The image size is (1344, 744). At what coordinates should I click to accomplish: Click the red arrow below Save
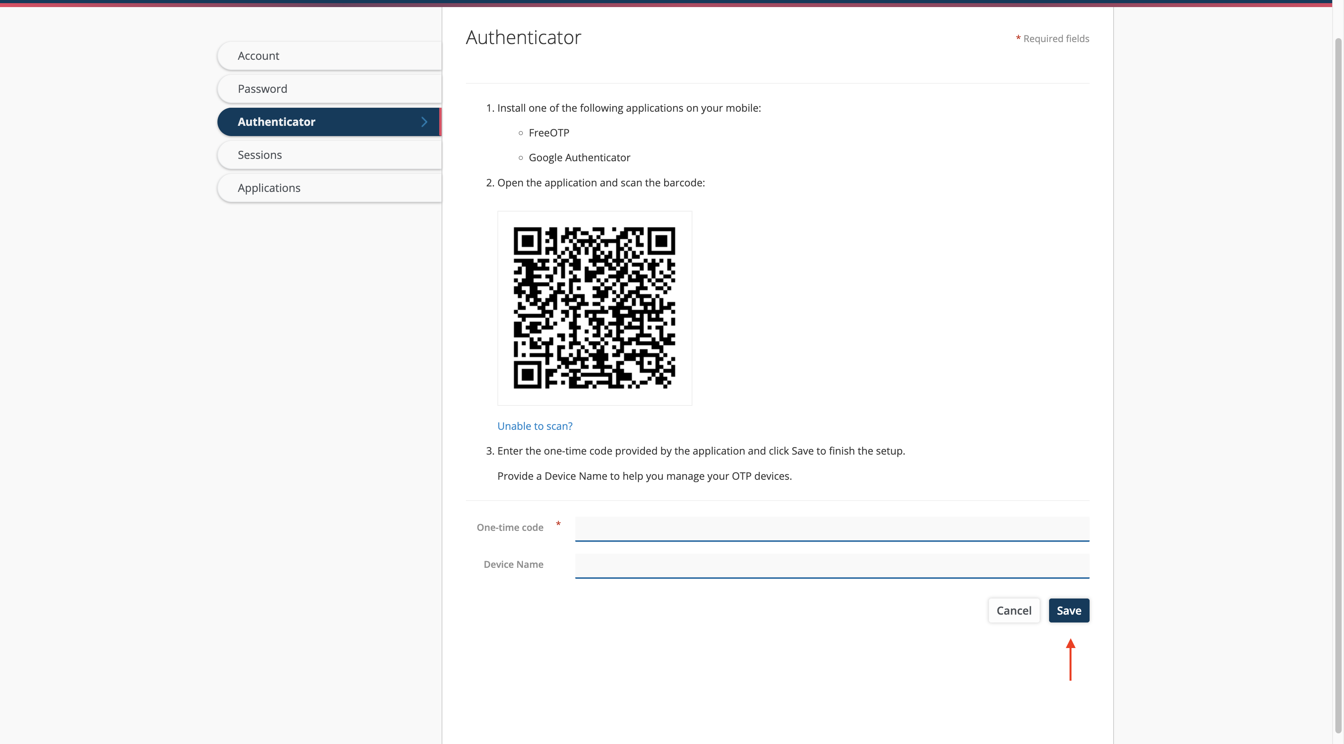coord(1070,659)
